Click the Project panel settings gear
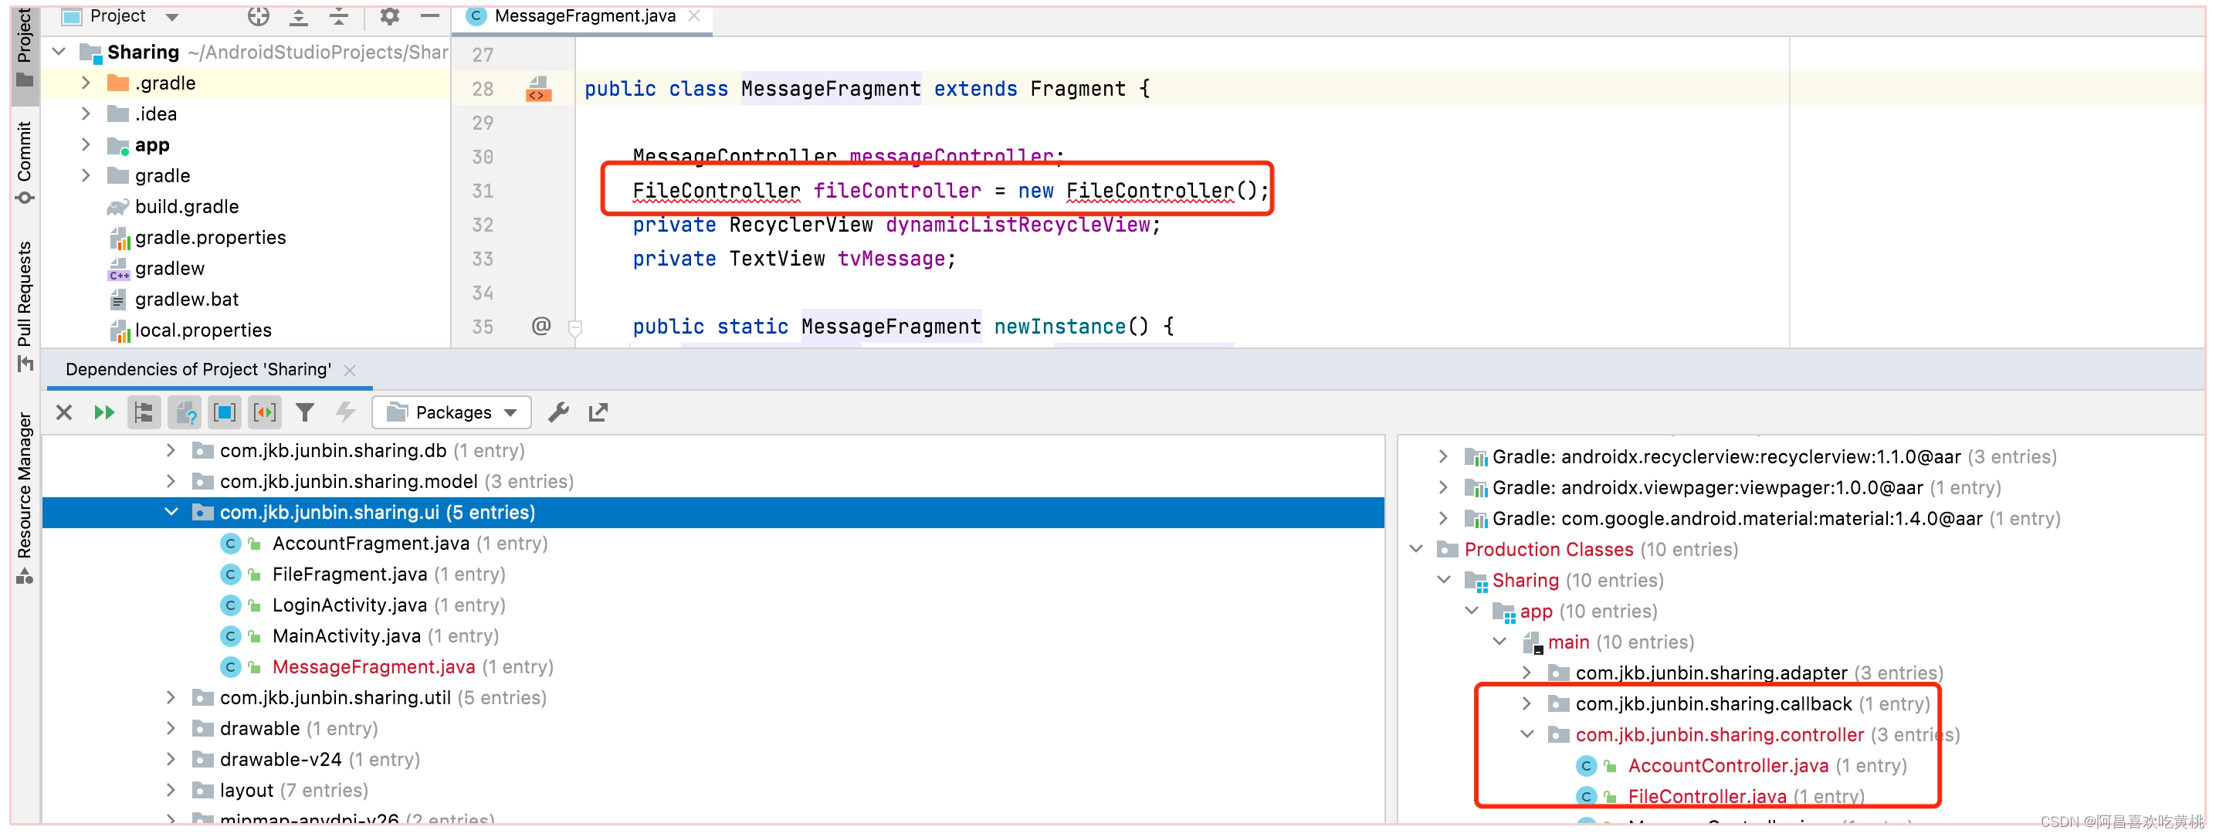The image size is (2216, 837). tap(390, 15)
